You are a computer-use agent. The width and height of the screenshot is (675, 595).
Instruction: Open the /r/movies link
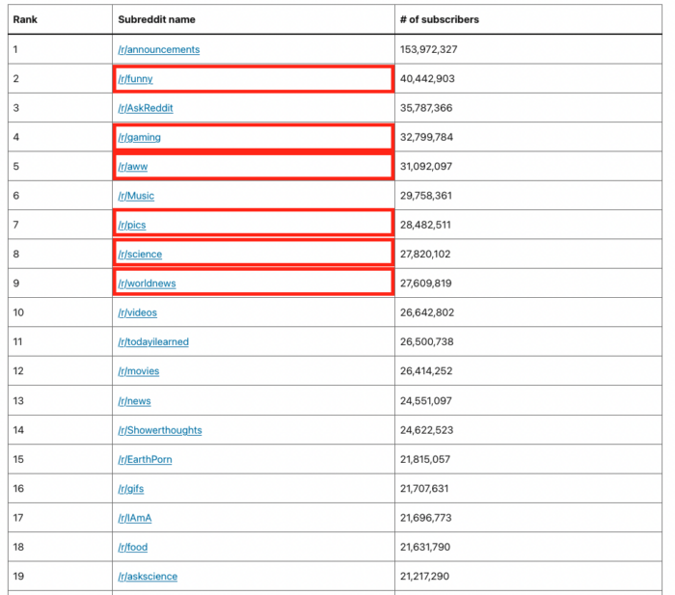pyautogui.click(x=139, y=371)
